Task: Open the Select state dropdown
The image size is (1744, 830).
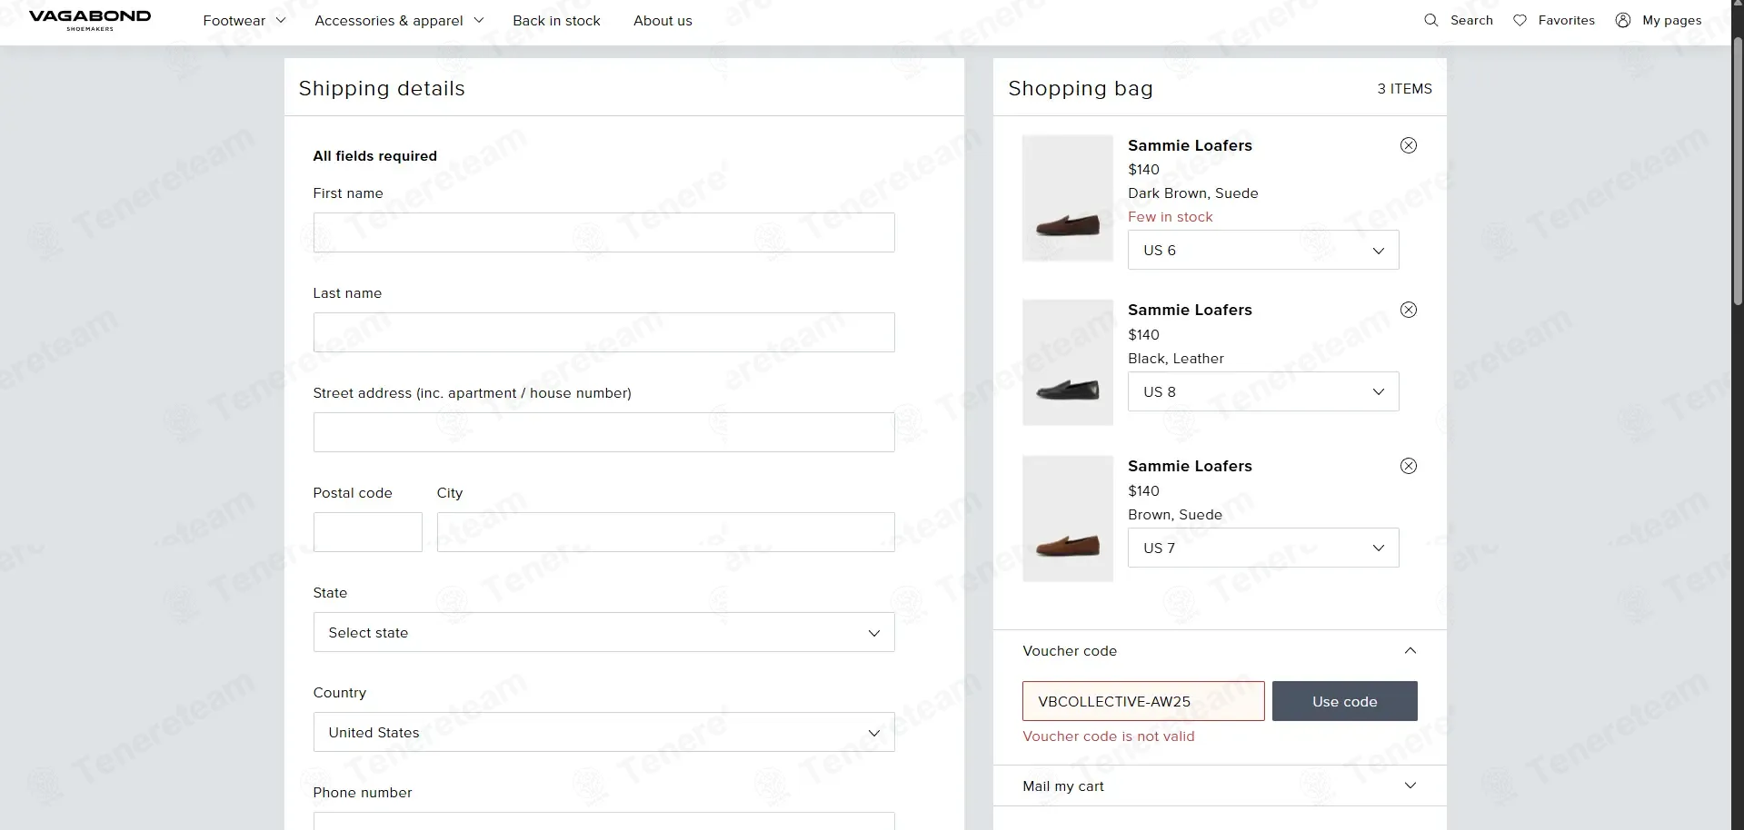Action: pyautogui.click(x=603, y=632)
